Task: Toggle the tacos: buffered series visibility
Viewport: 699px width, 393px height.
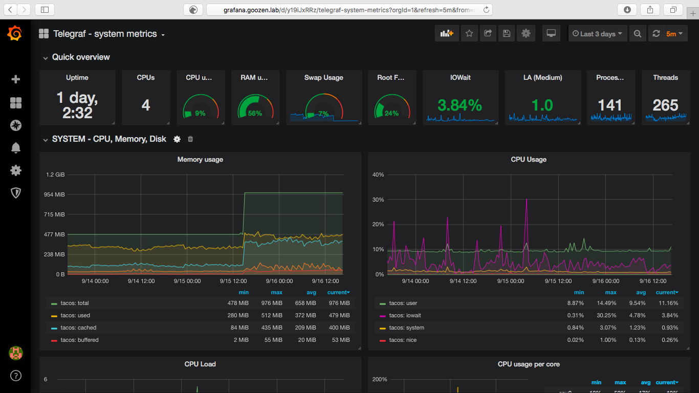Action: pyautogui.click(x=79, y=340)
